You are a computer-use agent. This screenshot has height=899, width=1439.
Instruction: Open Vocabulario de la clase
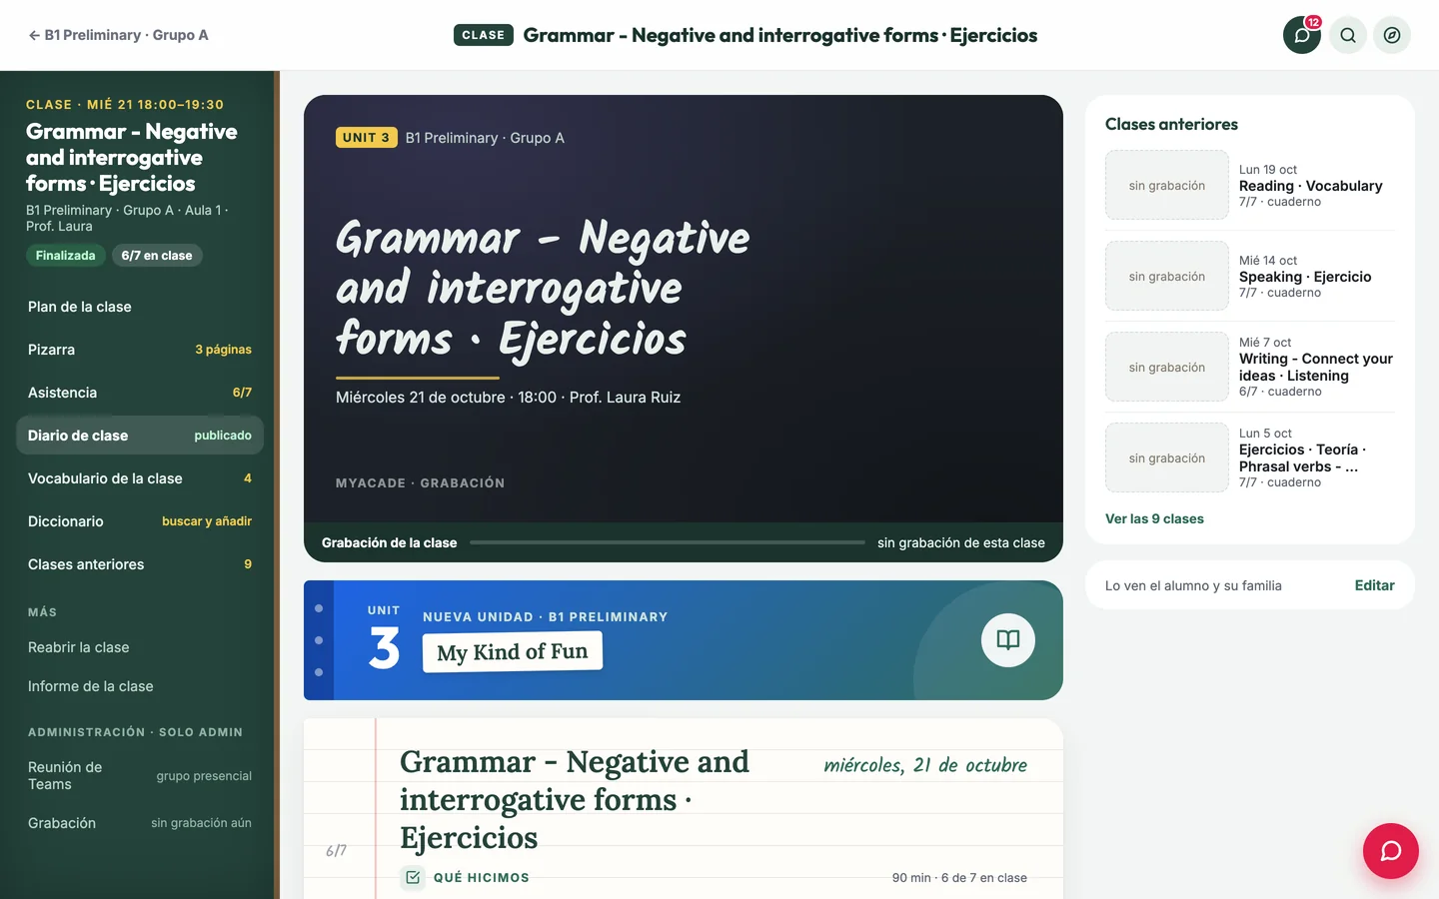pyautogui.click(x=140, y=478)
